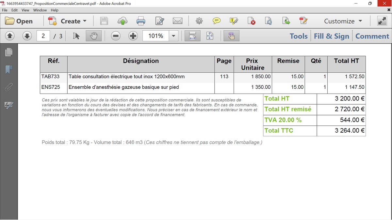The image size is (392, 220).
Task: Click the delete page icon
Action: 252,21
